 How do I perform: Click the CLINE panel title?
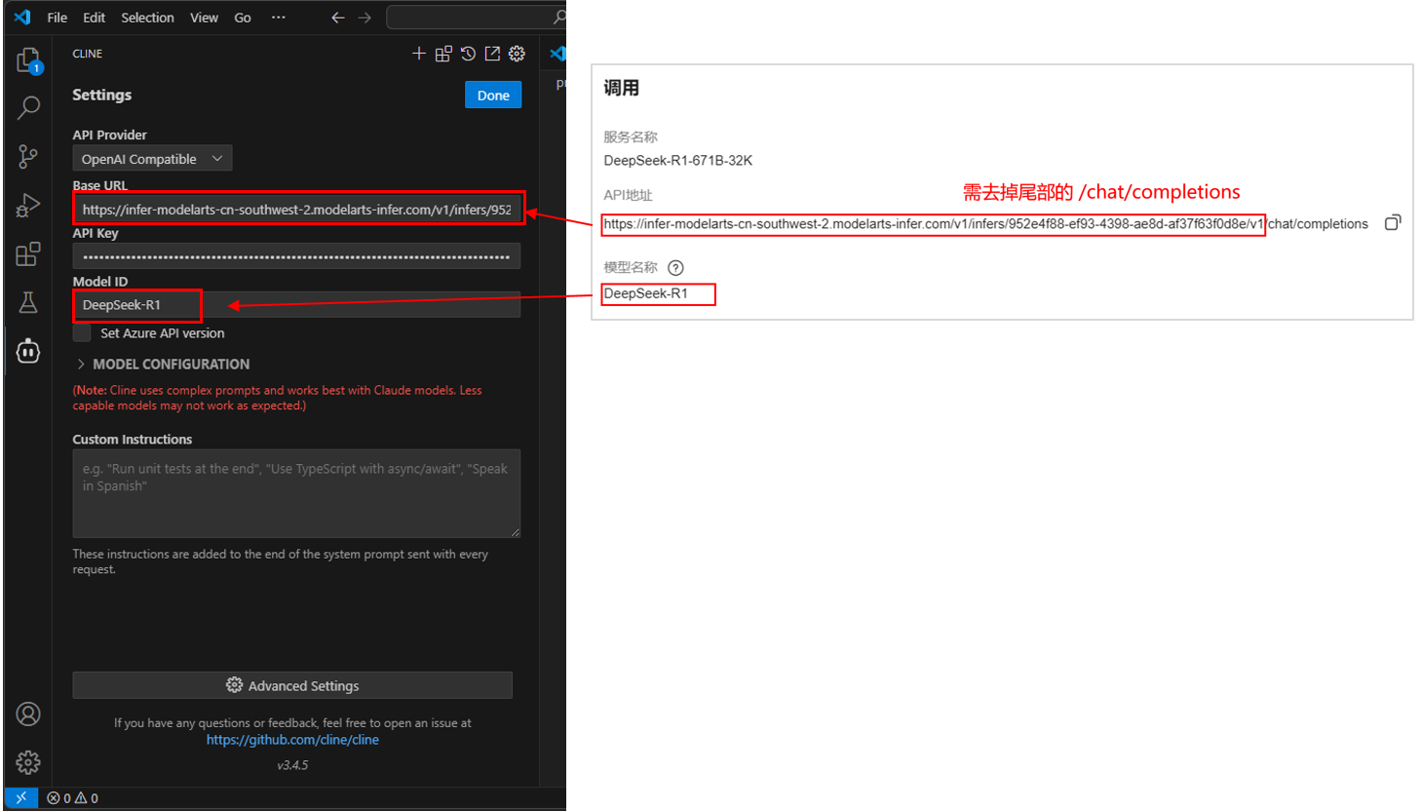coord(88,54)
